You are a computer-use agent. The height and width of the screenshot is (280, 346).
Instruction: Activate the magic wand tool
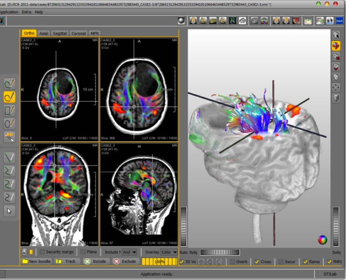9,137
